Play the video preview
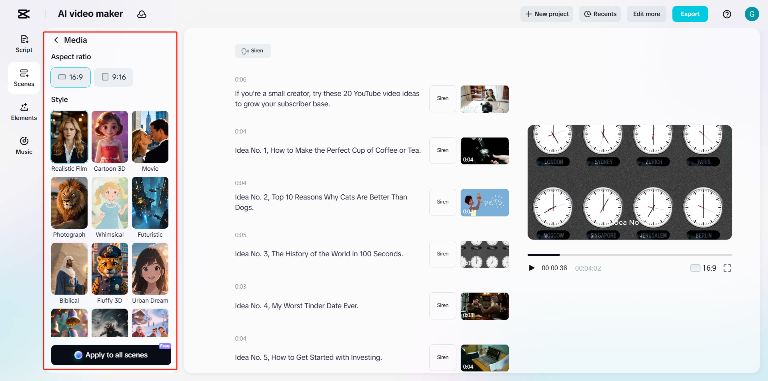Image resolution: width=768 pixels, height=381 pixels. click(532, 268)
